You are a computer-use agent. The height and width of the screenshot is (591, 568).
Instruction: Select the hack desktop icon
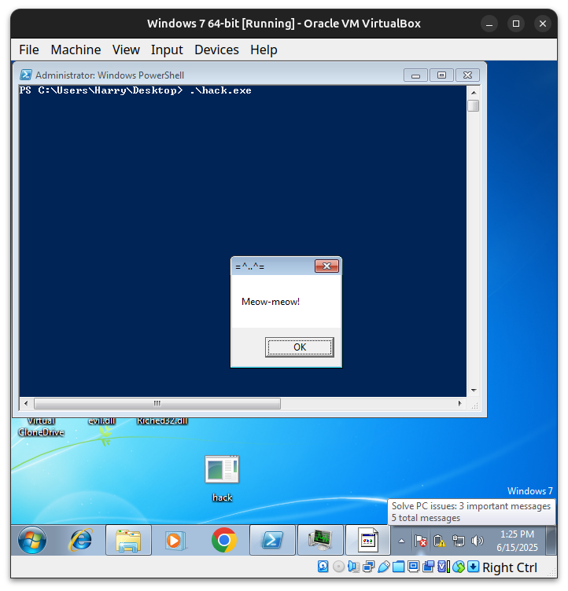pos(222,478)
